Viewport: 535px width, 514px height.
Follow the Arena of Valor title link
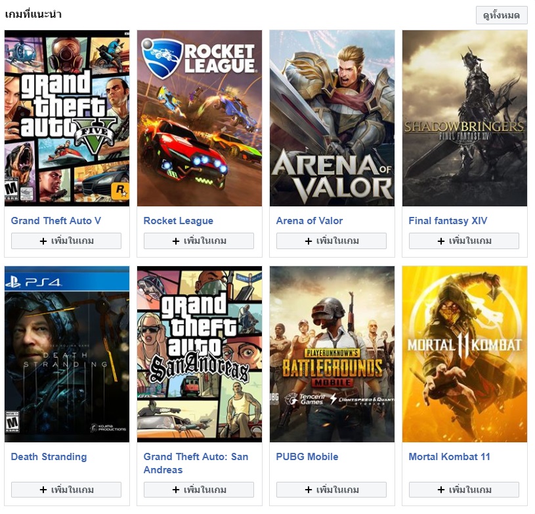(x=309, y=221)
